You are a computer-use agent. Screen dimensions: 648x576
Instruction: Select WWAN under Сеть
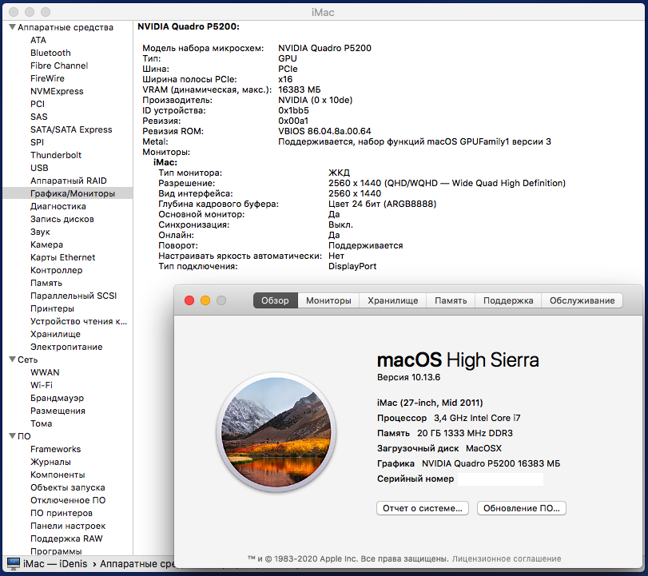45,372
